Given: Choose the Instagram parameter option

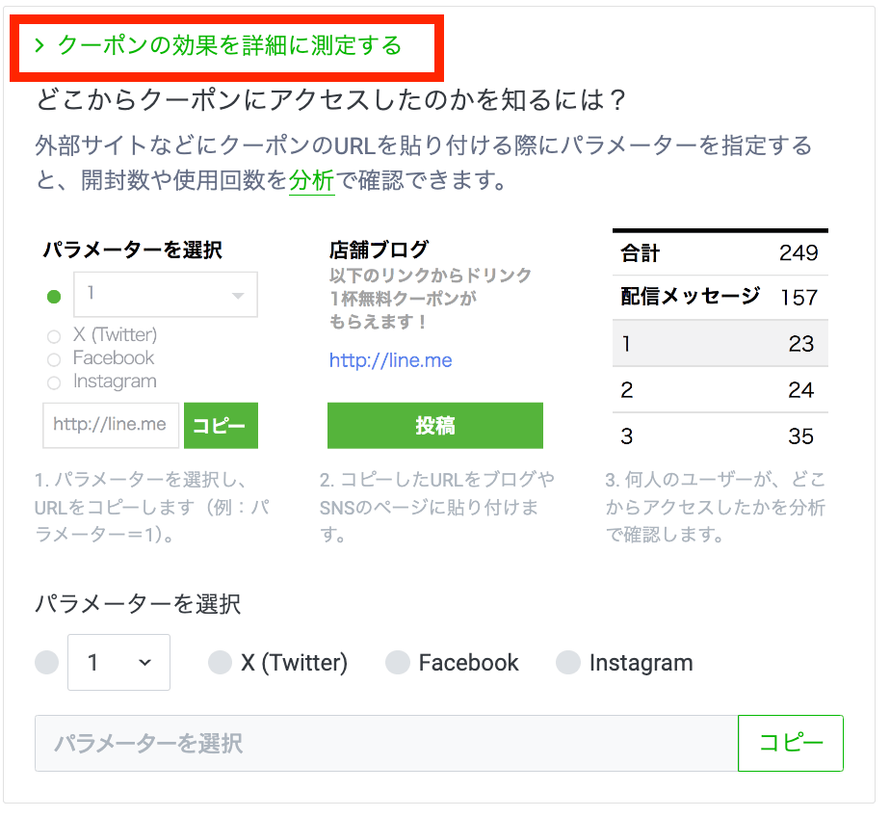Looking at the screenshot, I should [568, 663].
